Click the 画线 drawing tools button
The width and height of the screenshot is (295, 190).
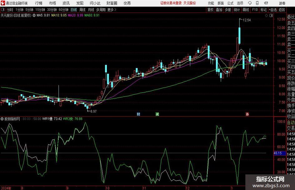(x=246, y=10)
